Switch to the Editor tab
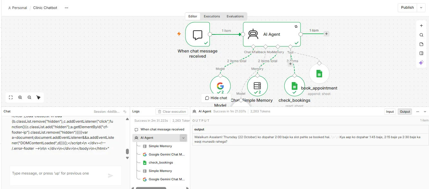The image size is (429, 189). click(x=193, y=16)
